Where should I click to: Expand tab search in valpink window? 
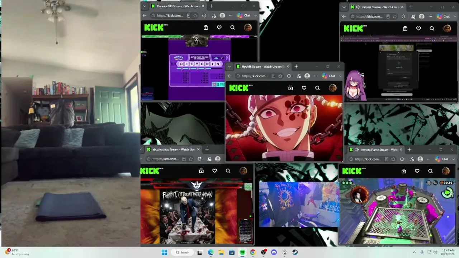344,7
